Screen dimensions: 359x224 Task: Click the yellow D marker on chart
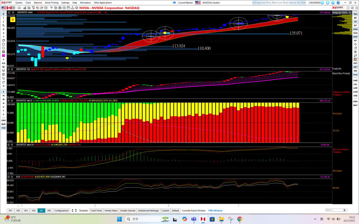click(13, 19)
